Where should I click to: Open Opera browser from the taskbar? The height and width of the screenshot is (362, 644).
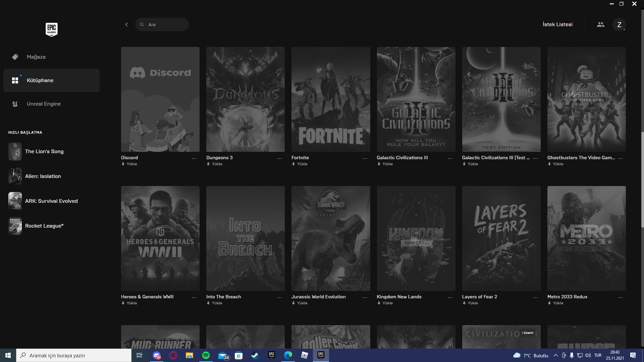[x=173, y=355]
